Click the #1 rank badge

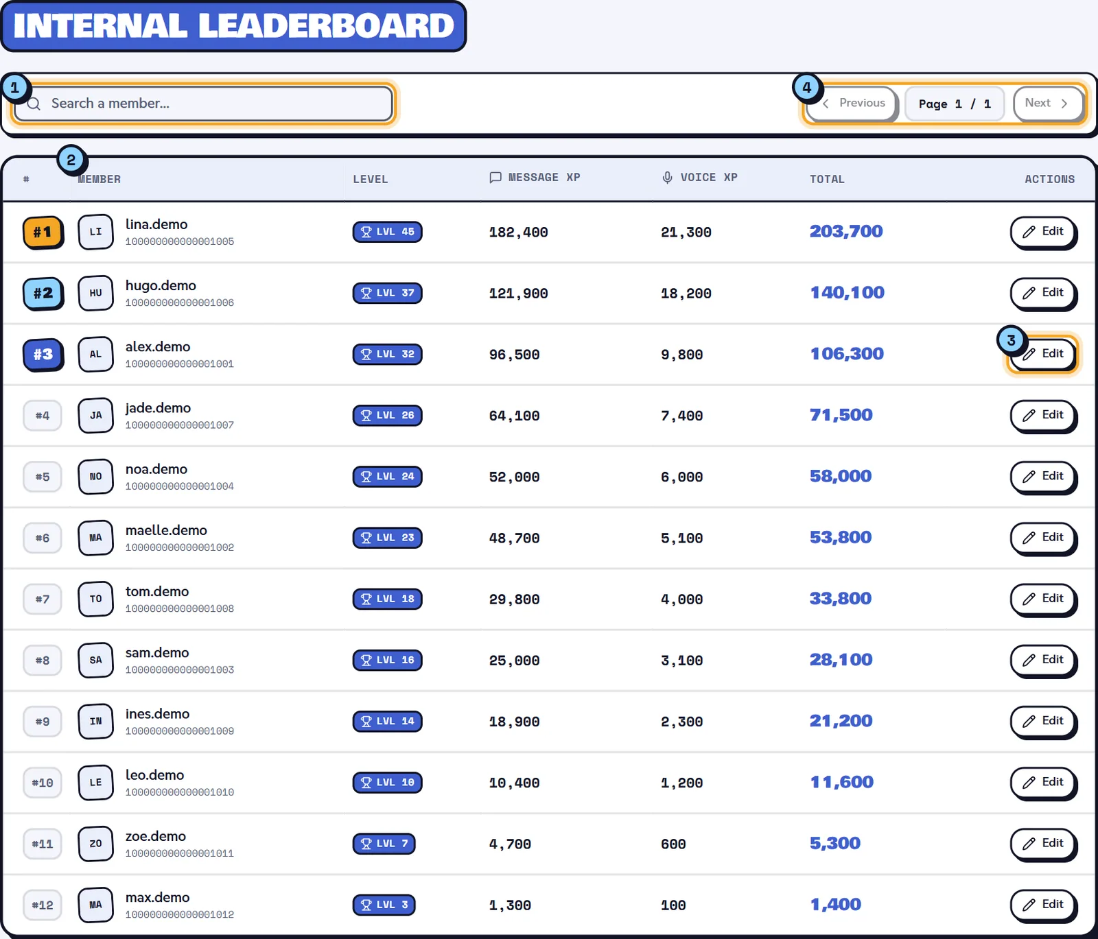(43, 233)
